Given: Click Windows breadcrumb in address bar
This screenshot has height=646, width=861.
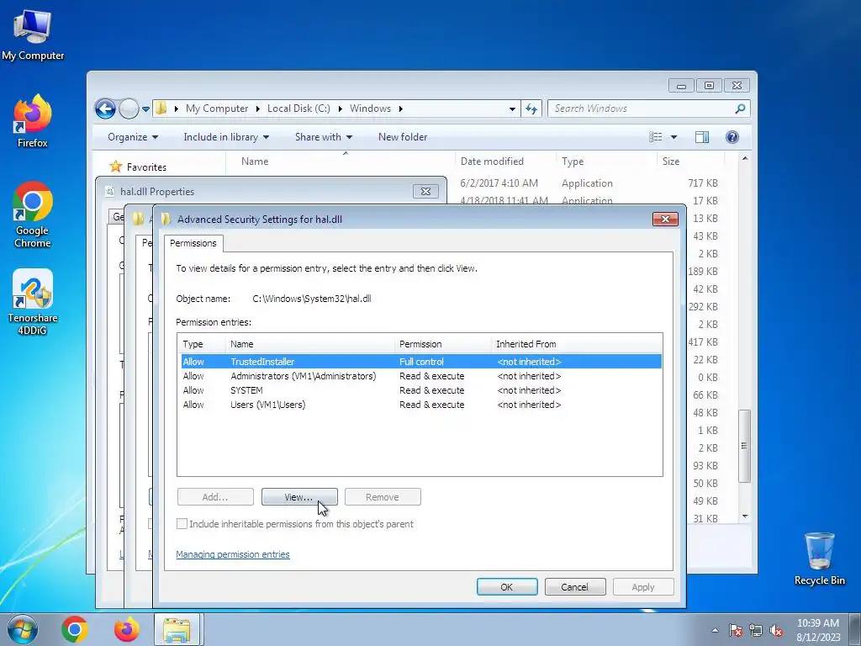Looking at the screenshot, I should point(370,109).
